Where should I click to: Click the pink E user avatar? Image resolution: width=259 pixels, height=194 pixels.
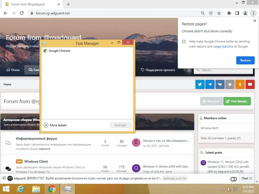(136, 142)
